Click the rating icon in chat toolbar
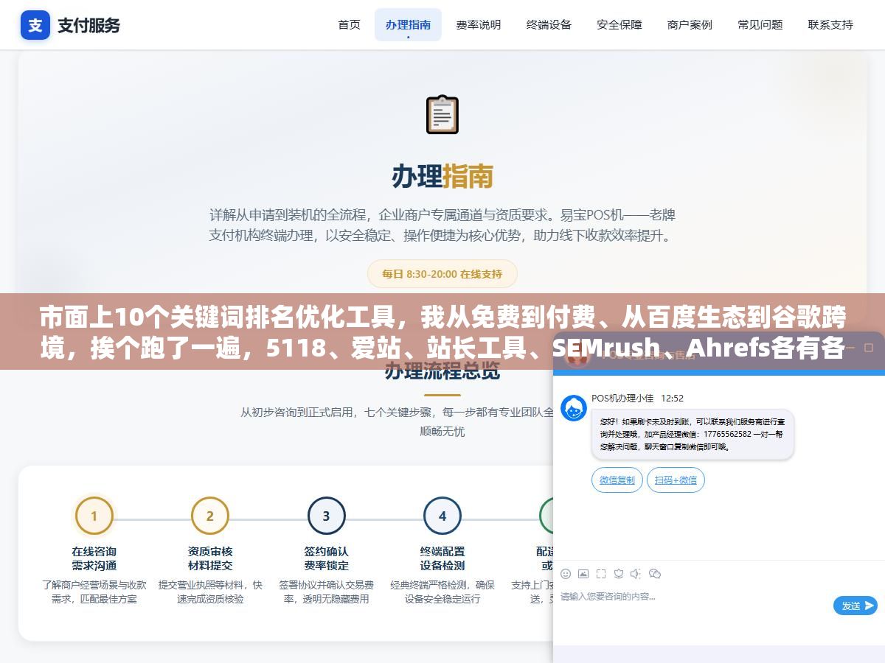 [619, 574]
